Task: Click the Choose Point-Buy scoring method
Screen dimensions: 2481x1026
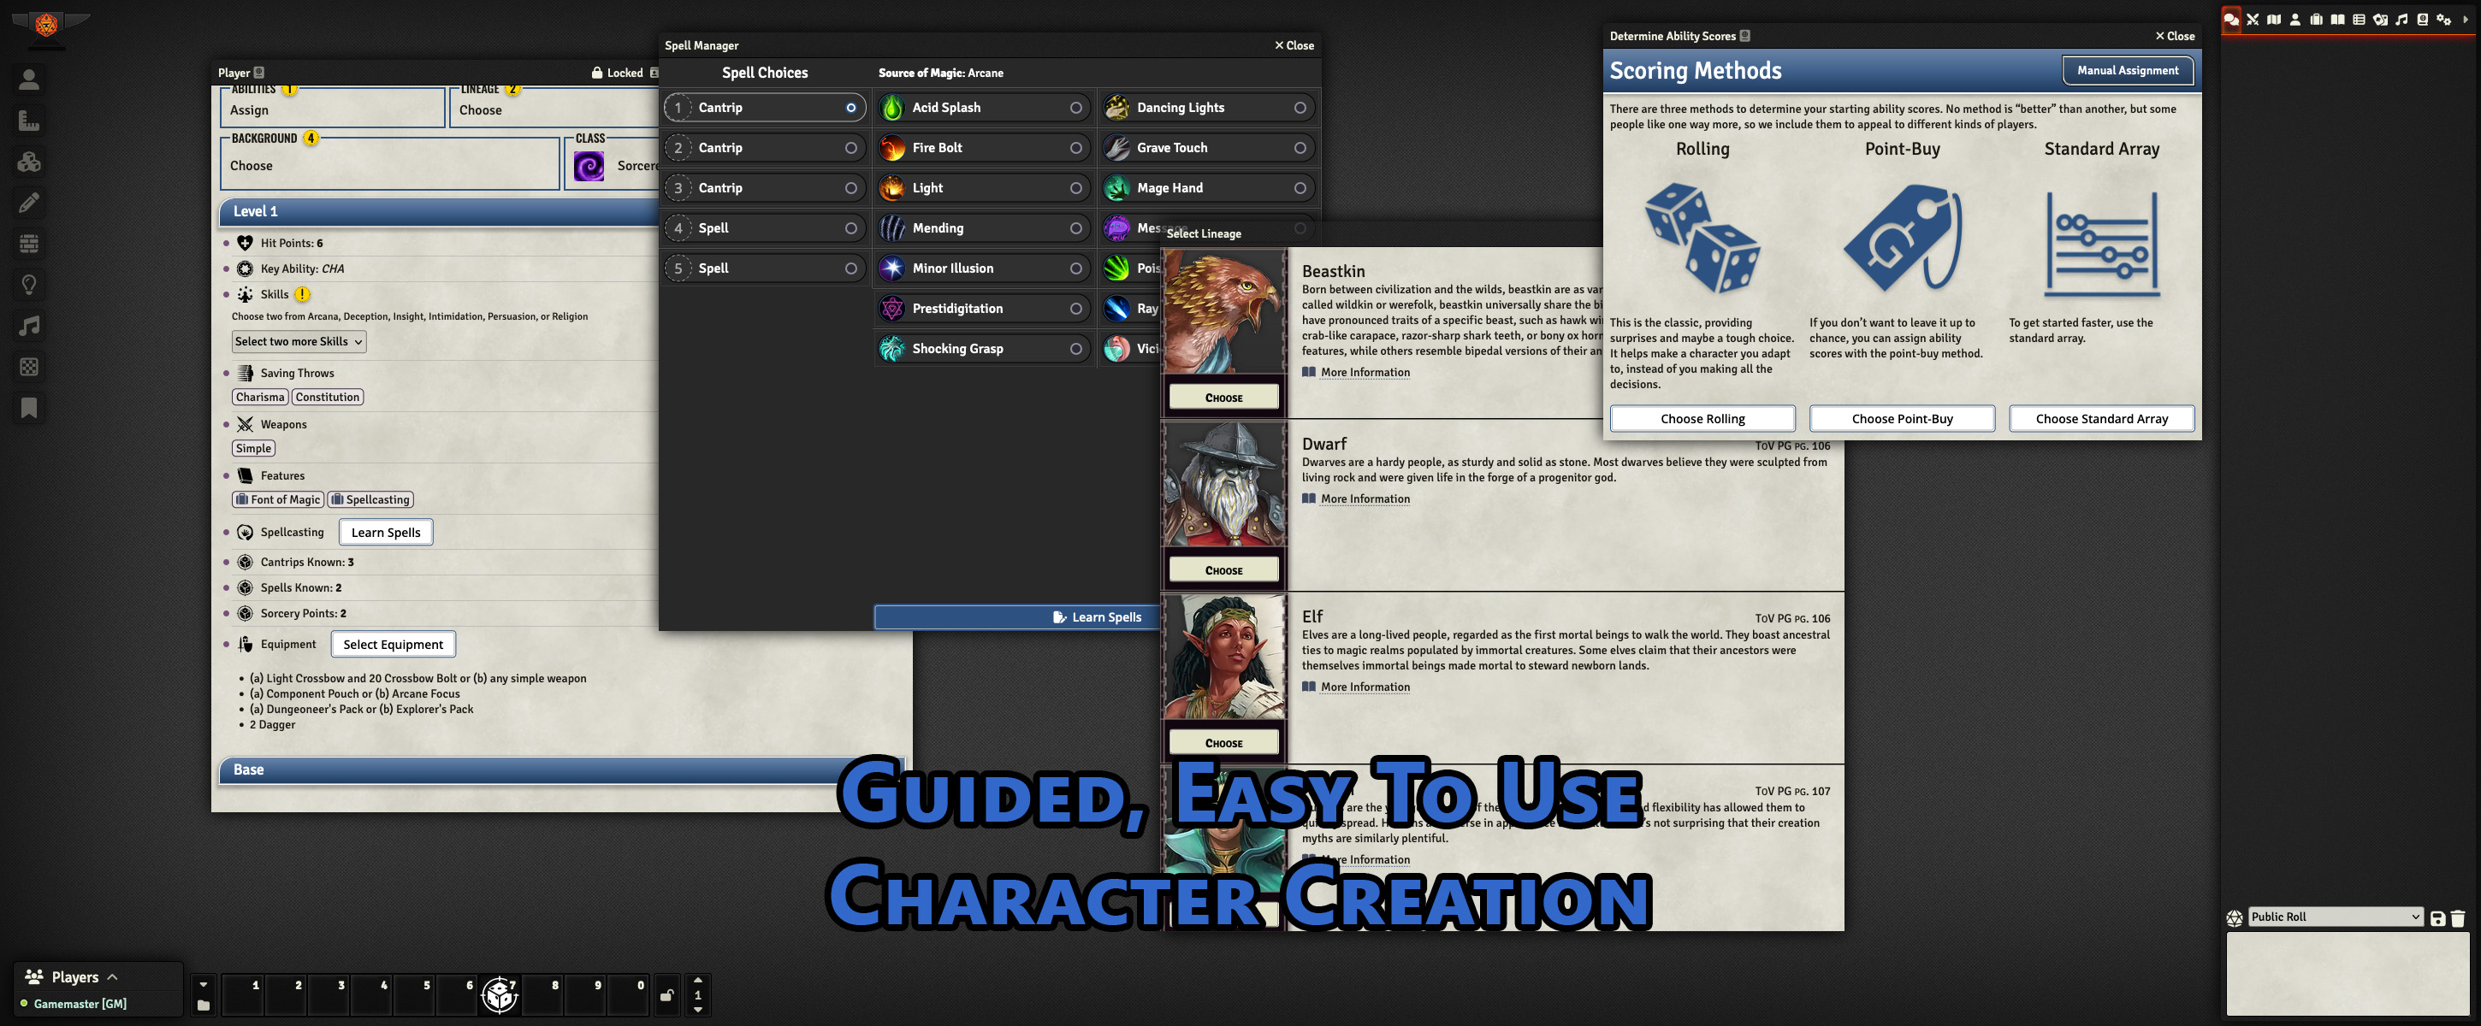Action: tap(1900, 417)
